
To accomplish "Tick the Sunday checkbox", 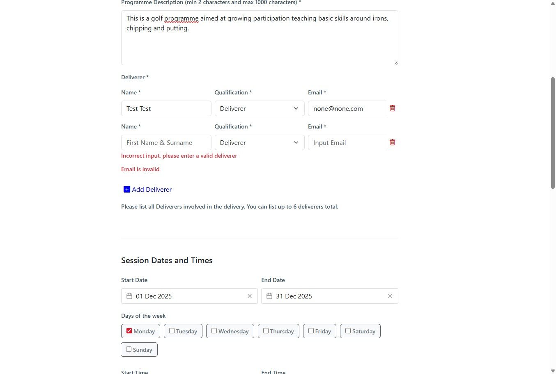I will click(x=129, y=349).
